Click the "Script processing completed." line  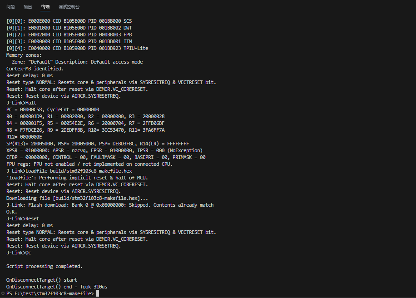point(45,267)
